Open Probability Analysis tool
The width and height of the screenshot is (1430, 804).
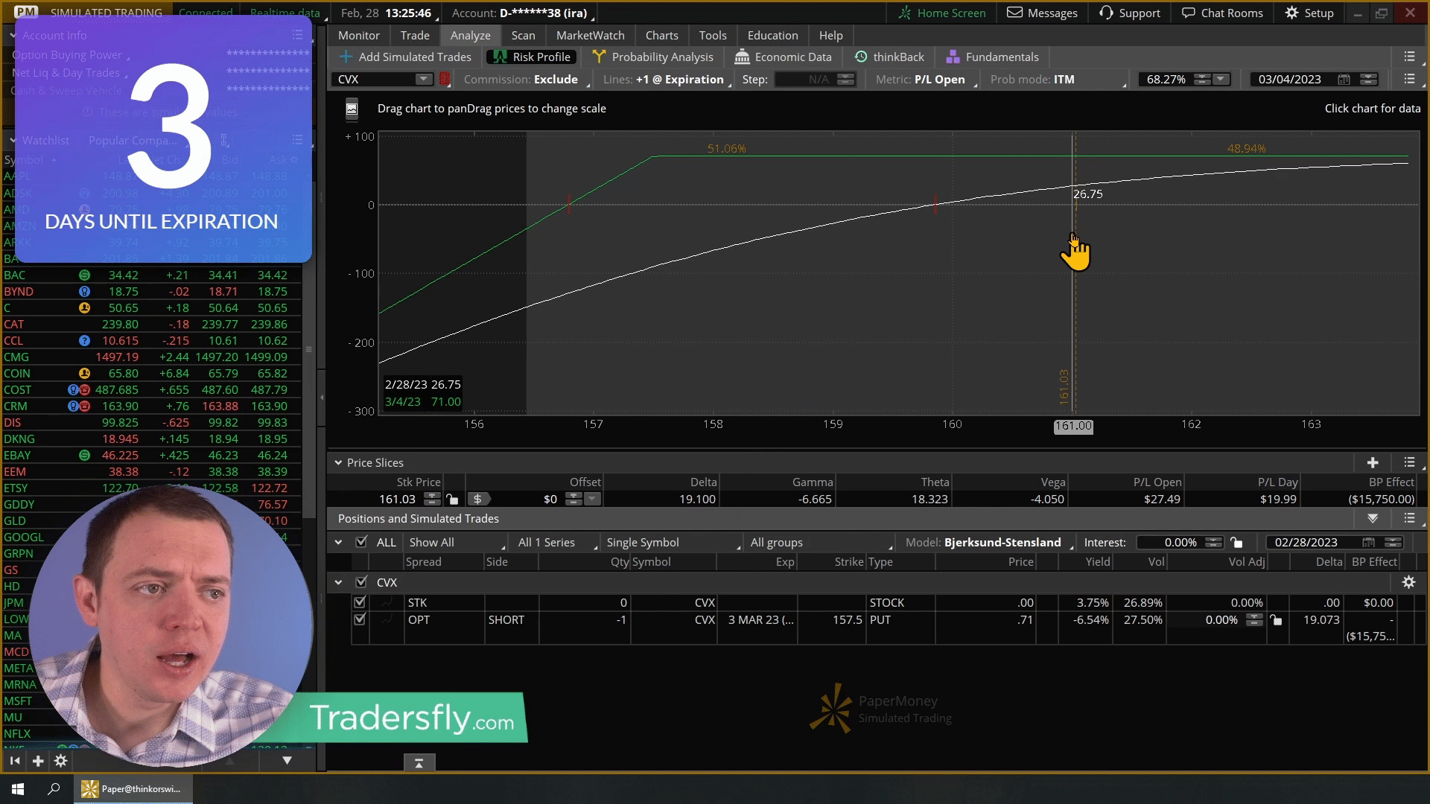pyautogui.click(x=652, y=57)
